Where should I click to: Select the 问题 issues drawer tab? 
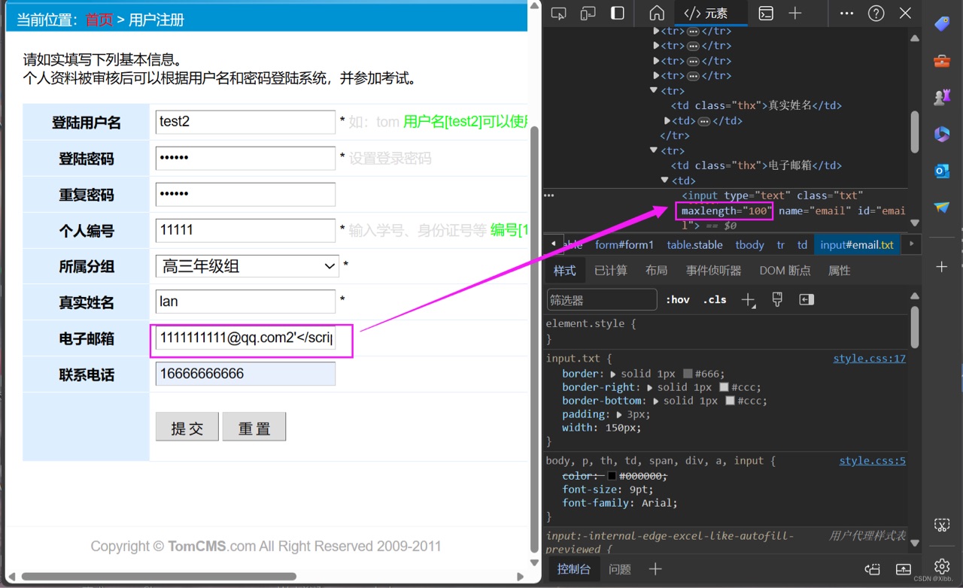pos(620,569)
